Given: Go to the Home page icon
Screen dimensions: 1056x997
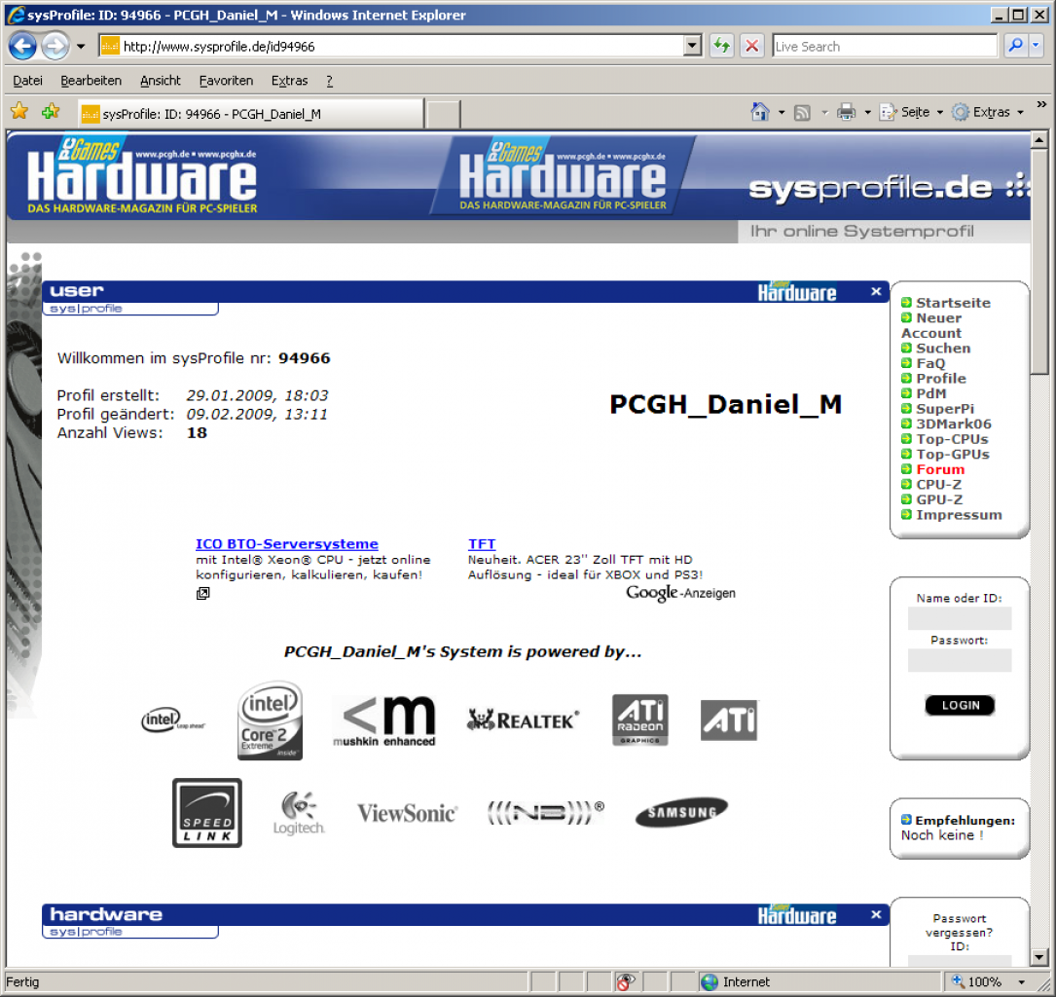Looking at the screenshot, I should coord(760,112).
